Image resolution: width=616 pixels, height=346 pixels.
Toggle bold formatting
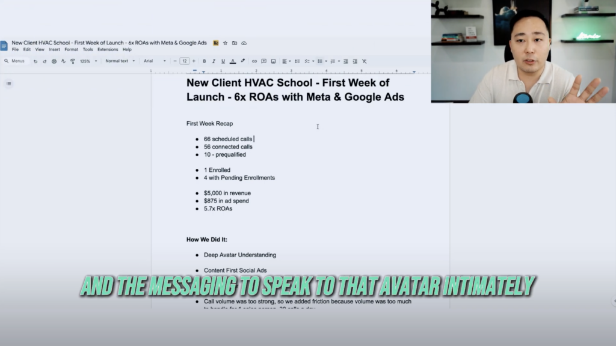point(205,61)
